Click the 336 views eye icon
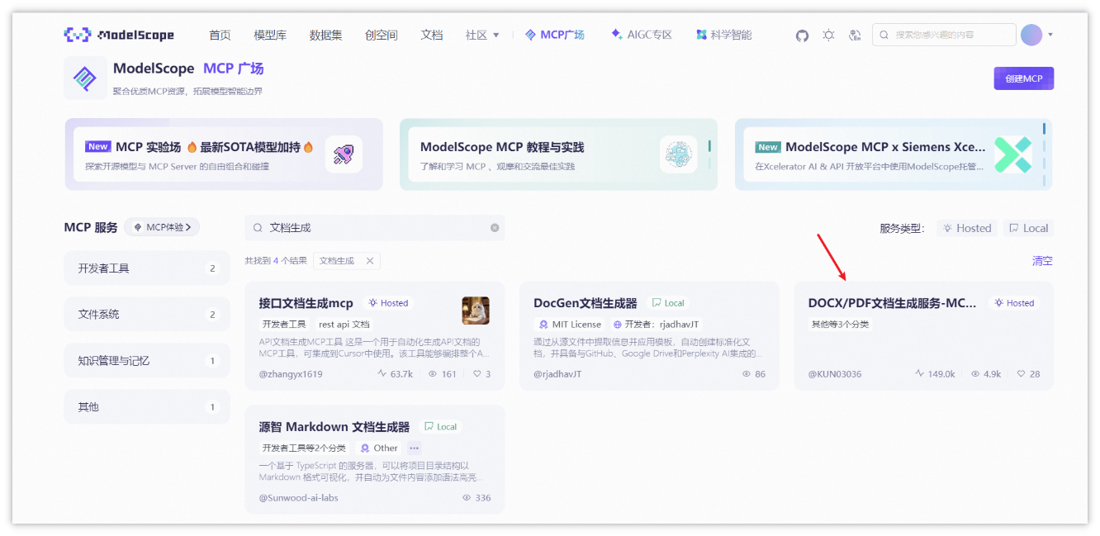 pos(467,498)
